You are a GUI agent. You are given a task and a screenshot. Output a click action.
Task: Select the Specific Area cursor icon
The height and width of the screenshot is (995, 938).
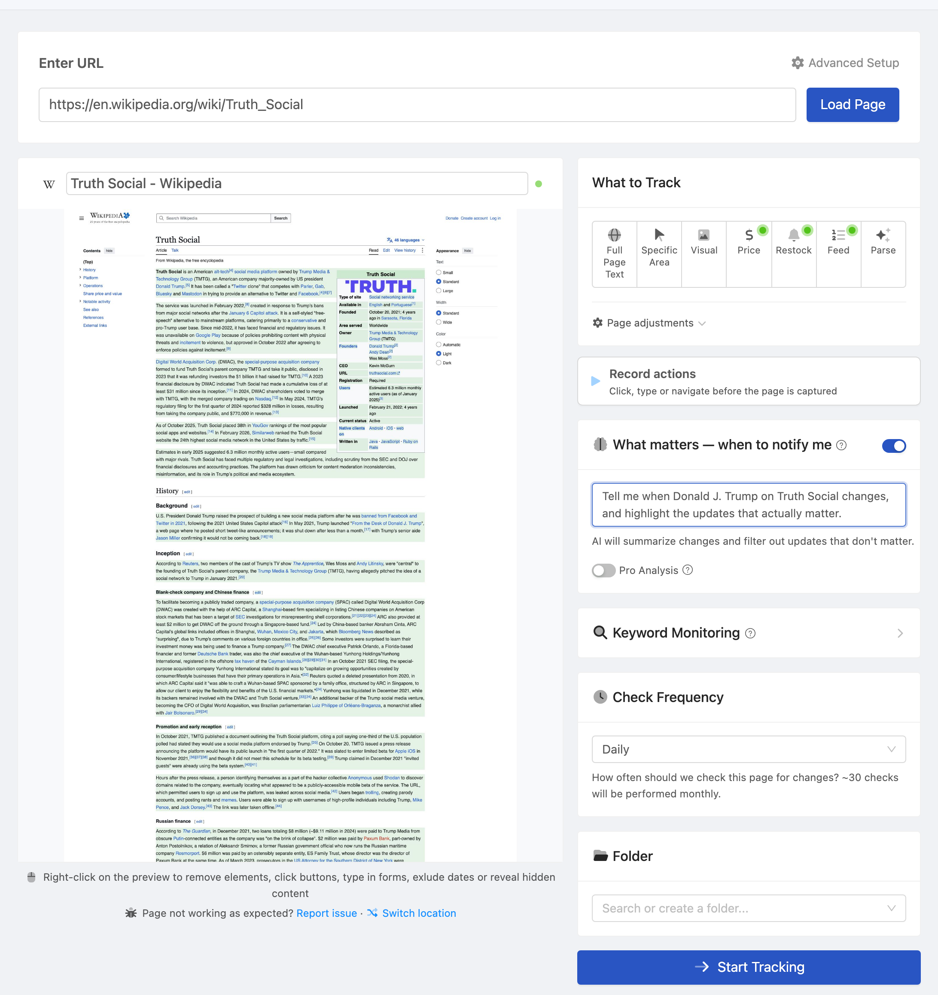coord(659,235)
